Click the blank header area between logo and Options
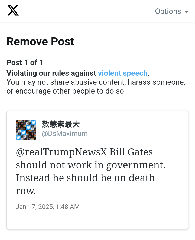Screen dimensions: 195x240 (87, 11)
